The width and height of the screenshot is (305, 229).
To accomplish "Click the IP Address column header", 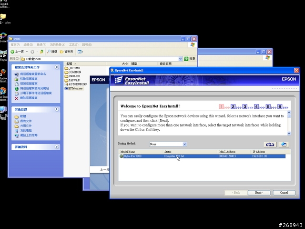I will (268, 152).
